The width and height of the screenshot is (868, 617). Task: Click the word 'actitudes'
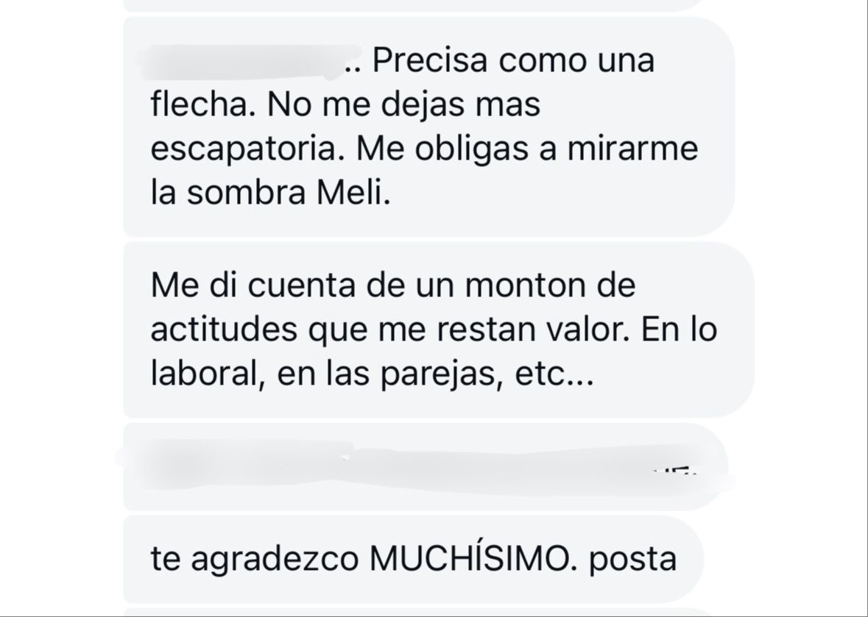coord(224,329)
